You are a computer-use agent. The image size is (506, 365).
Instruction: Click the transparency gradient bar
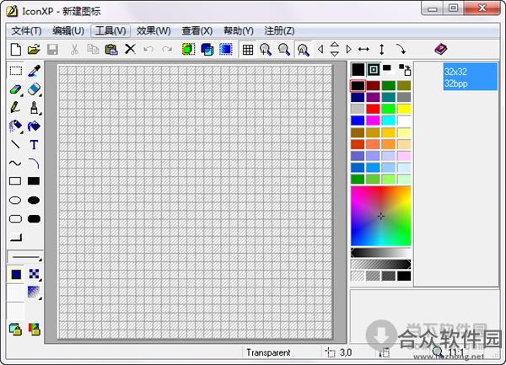(381, 265)
